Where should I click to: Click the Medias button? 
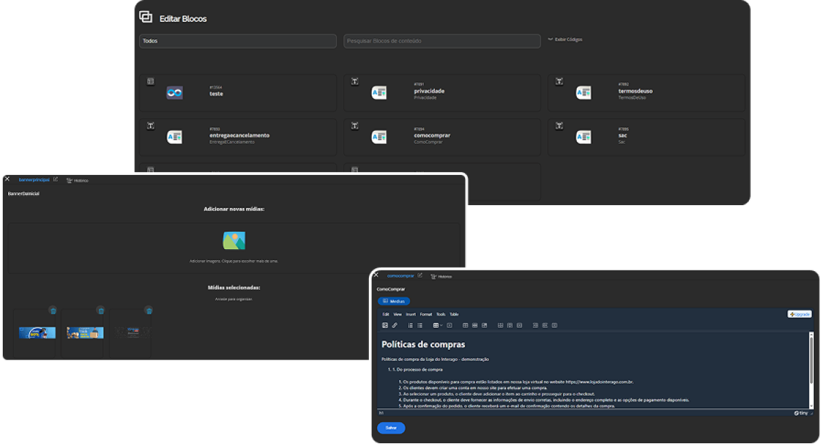pos(394,301)
